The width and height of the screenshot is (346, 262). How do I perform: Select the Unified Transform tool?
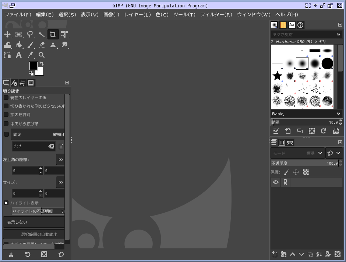tap(64, 35)
